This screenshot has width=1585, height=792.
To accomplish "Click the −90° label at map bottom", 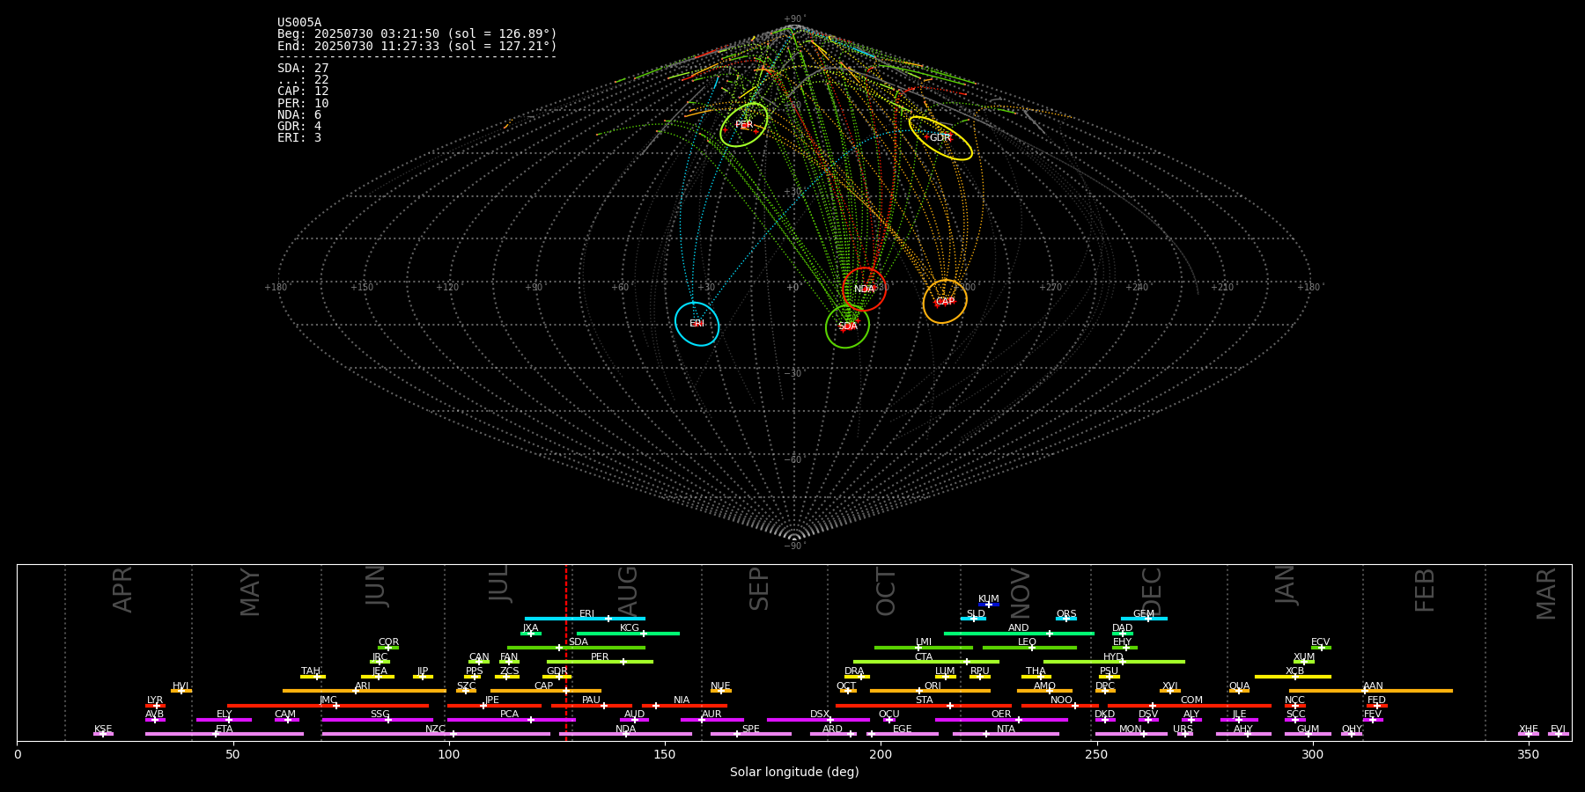I will 794,546.
